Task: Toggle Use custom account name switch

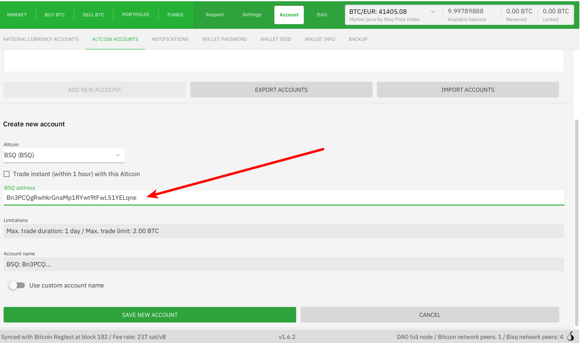Action: pos(17,285)
